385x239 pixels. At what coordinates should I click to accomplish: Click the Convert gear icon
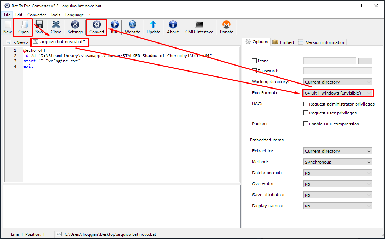[x=97, y=24]
